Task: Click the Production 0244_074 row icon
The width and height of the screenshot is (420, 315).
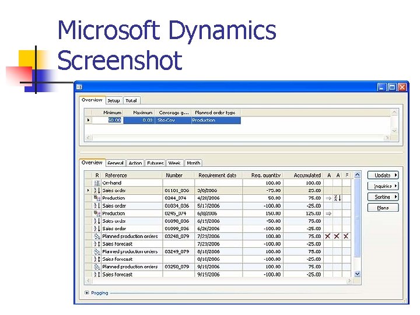Action: click(x=97, y=198)
